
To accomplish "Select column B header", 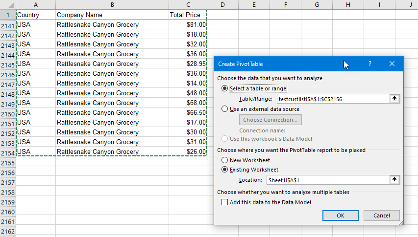I will pyautogui.click(x=112, y=4).
